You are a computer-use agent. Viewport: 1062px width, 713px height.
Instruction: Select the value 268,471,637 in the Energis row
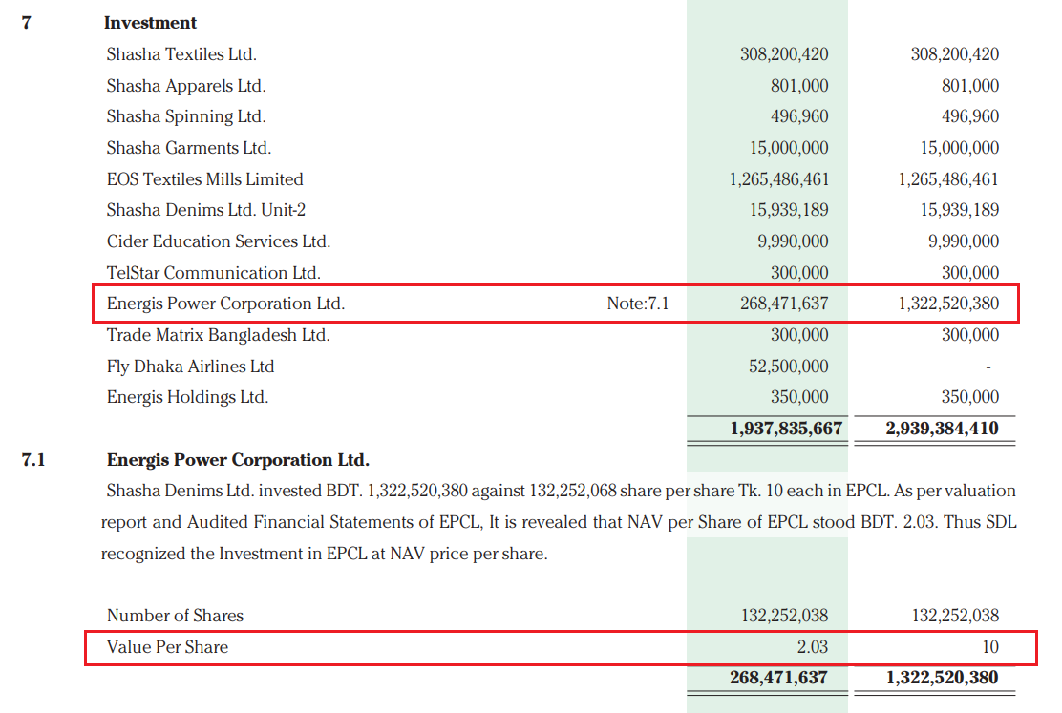(x=784, y=304)
